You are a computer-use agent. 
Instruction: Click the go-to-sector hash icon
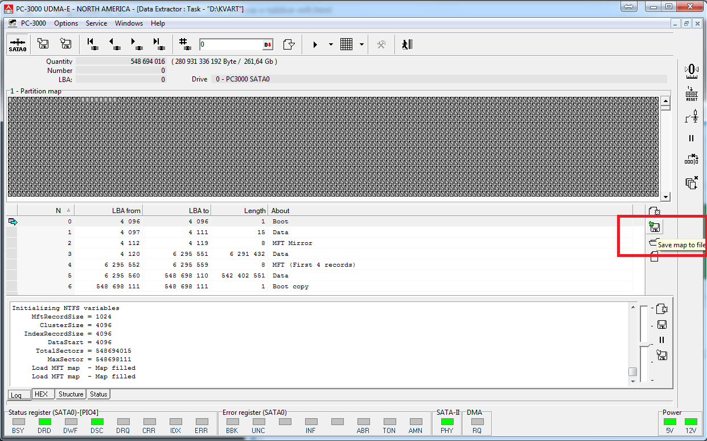184,44
